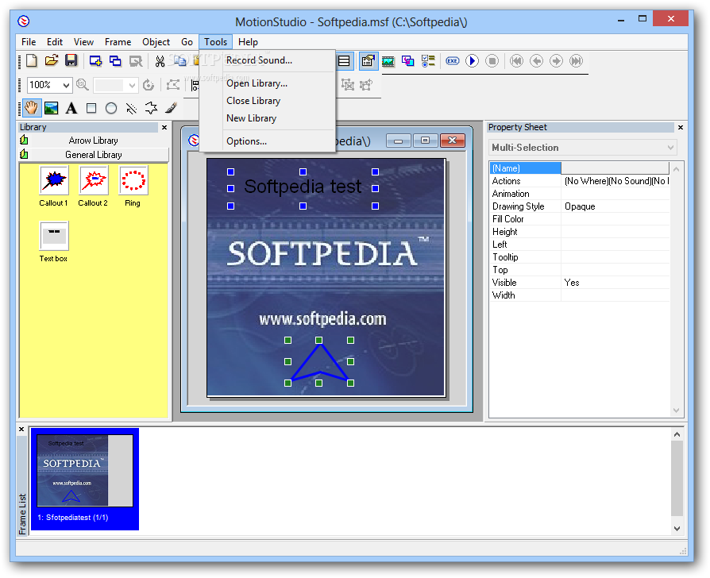Stop the animation playback
Viewport: 710px width, 578px height.
pyautogui.click(x=492, y=60)
